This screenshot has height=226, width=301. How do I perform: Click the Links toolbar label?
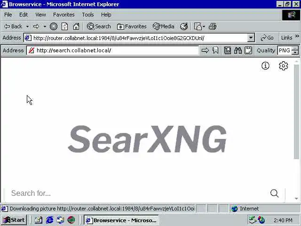pyautogui.click(x=286, y=38)
